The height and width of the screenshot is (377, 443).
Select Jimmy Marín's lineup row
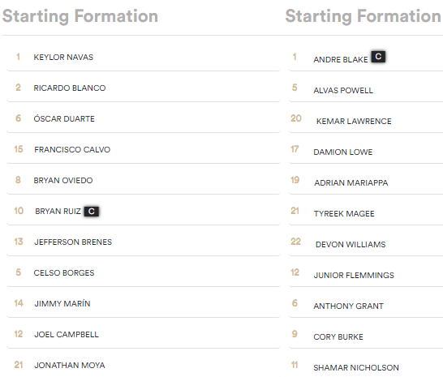tap(144, 303)
